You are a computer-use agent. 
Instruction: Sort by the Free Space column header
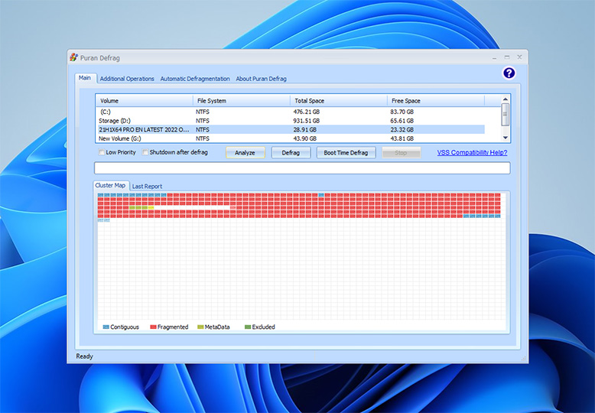point(436,101)
